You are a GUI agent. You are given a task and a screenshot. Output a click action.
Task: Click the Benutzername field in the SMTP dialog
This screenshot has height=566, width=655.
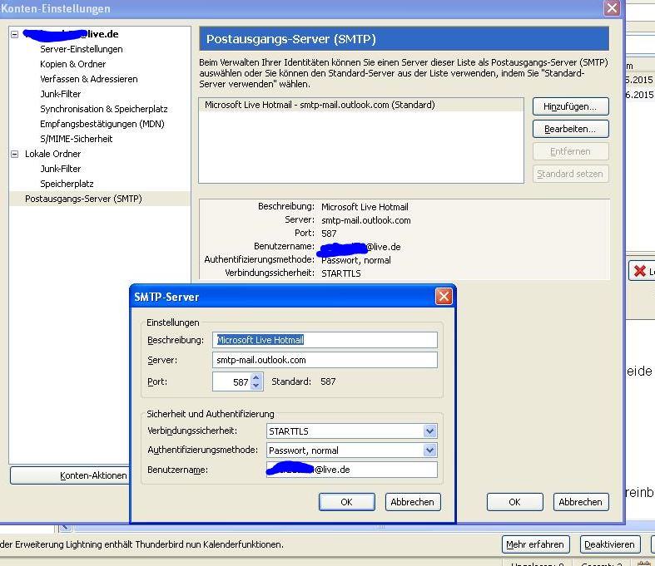pyautogui.click(x=352, y=470)
